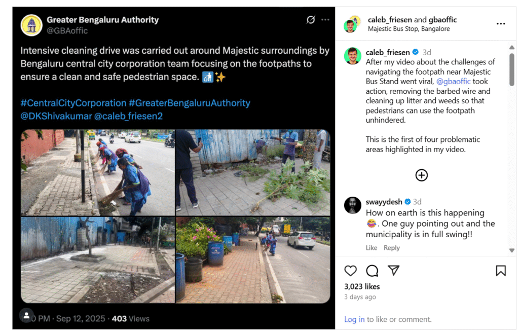Open the @gbaoffic mention in caleb's comment
Screen dimensions: 519x334
pos(454,81)
